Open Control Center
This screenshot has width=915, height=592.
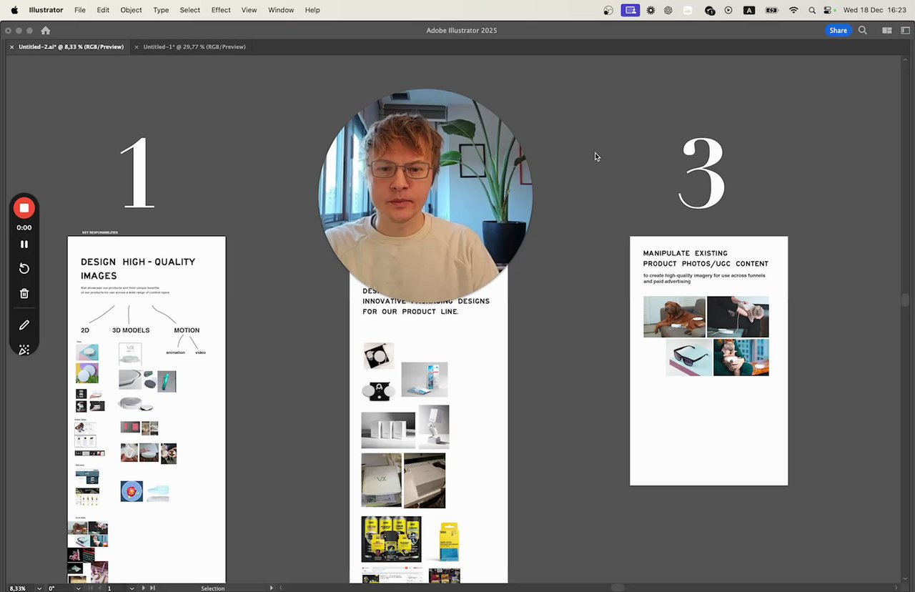pyautogui.click(x=829, y=10)
